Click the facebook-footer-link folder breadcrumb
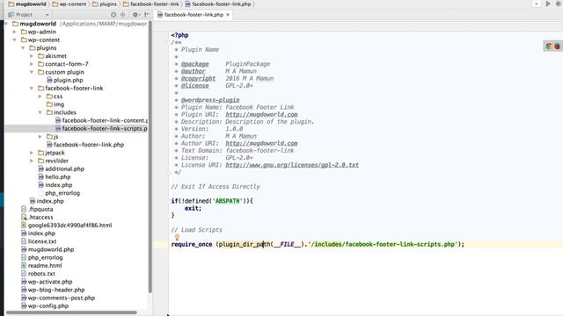The image size is (563, 316). click(150, 4)
